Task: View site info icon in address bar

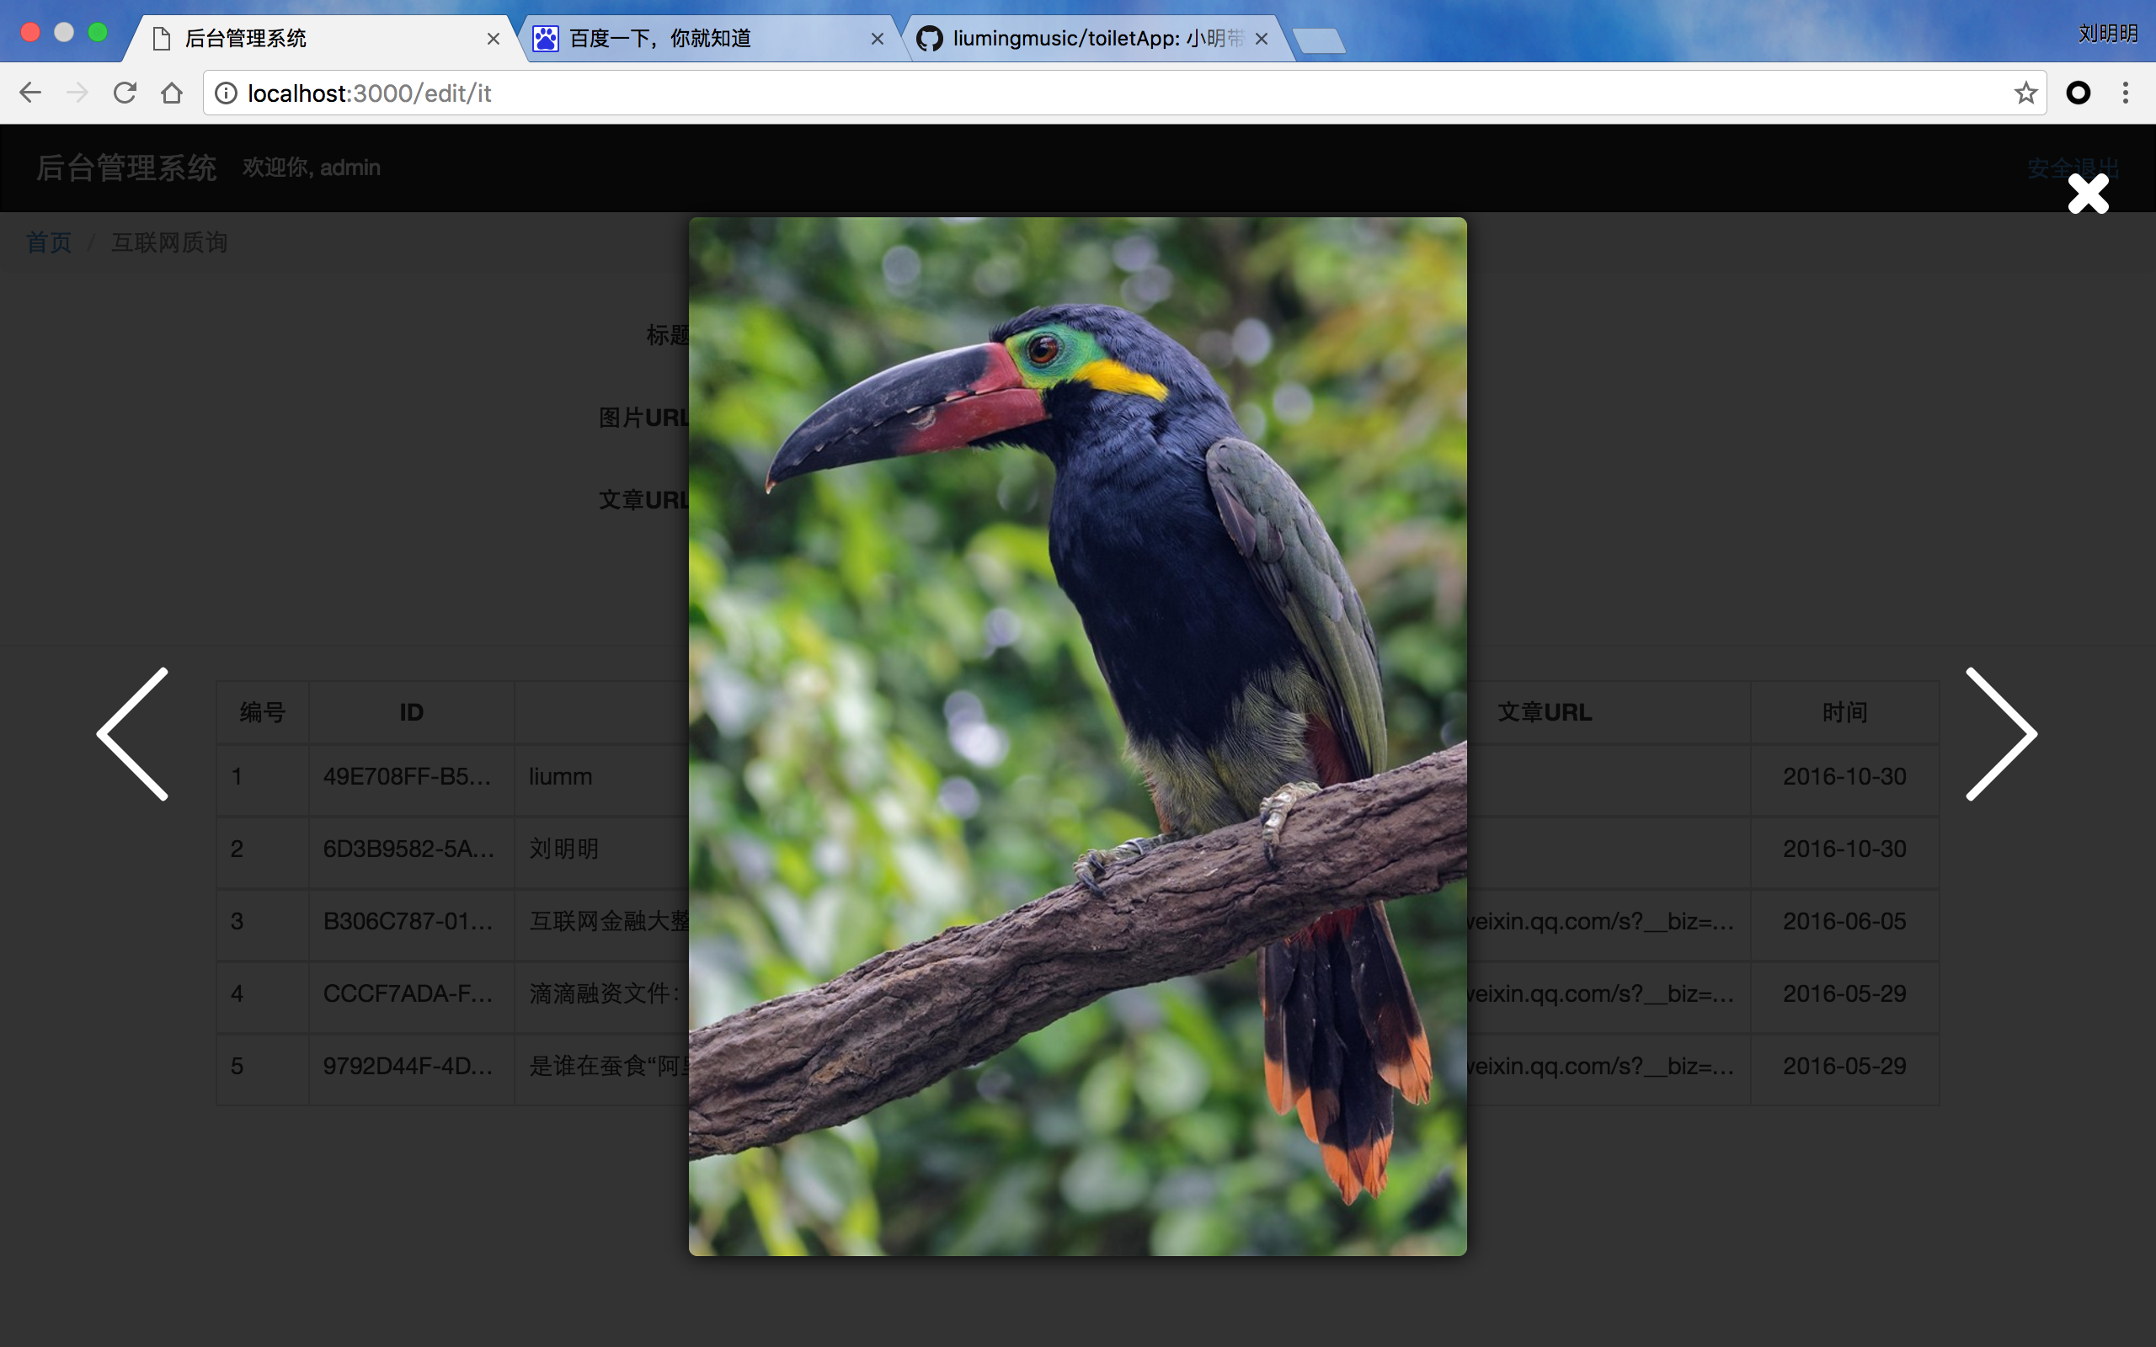Action: point(227,93)
